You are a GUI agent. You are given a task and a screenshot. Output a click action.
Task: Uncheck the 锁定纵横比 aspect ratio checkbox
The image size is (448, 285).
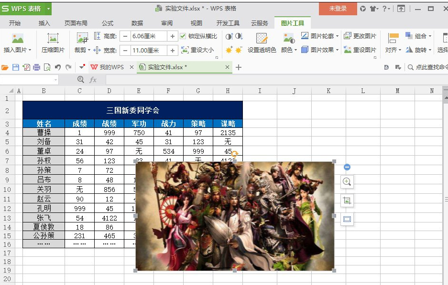click(183, 35)
